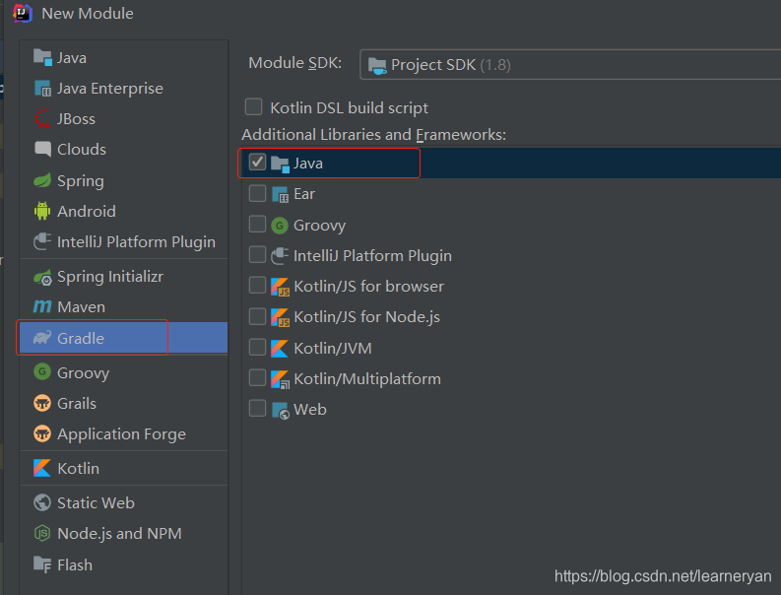Click the Groovy icon in left list

pos(42,371)
